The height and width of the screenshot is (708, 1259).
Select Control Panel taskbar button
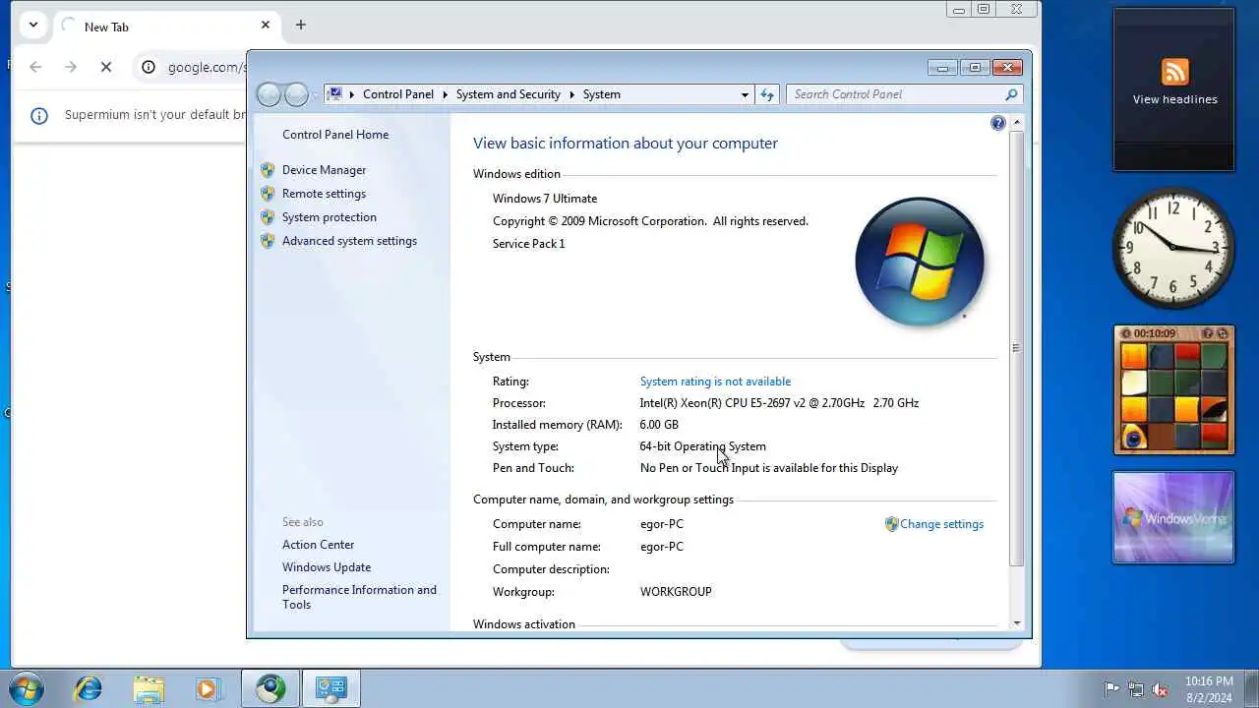click(331, 689)
